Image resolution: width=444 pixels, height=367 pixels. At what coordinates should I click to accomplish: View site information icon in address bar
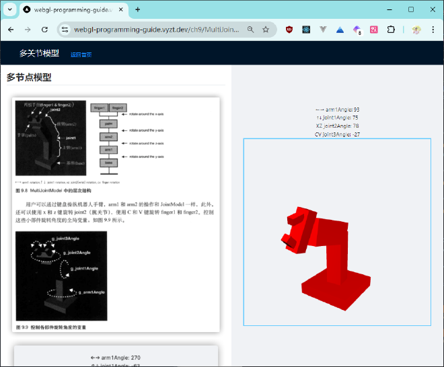(65, 30)
